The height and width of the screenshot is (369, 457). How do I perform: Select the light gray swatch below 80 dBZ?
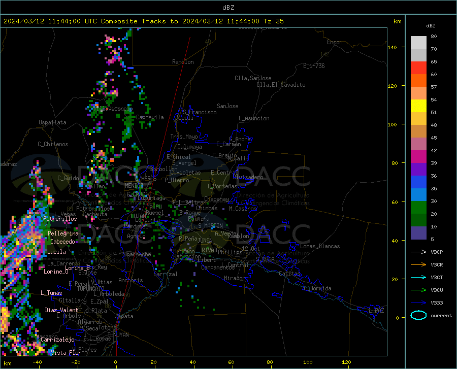(418, 43)
